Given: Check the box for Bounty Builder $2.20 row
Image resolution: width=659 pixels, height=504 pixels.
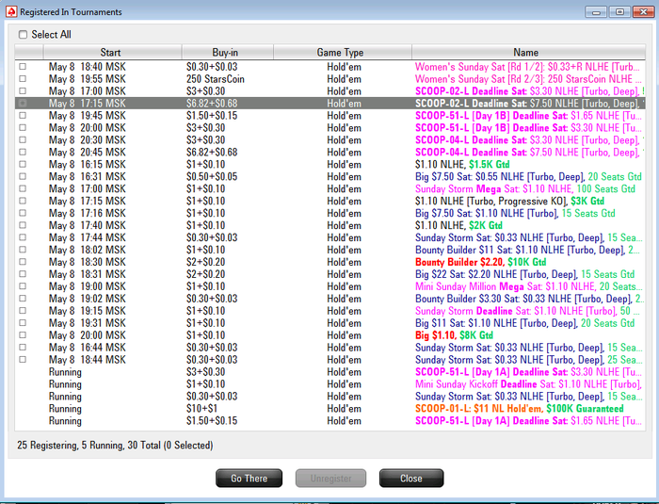Looking at the screenshot, I should pyautogui.click(x=23, y=262).
